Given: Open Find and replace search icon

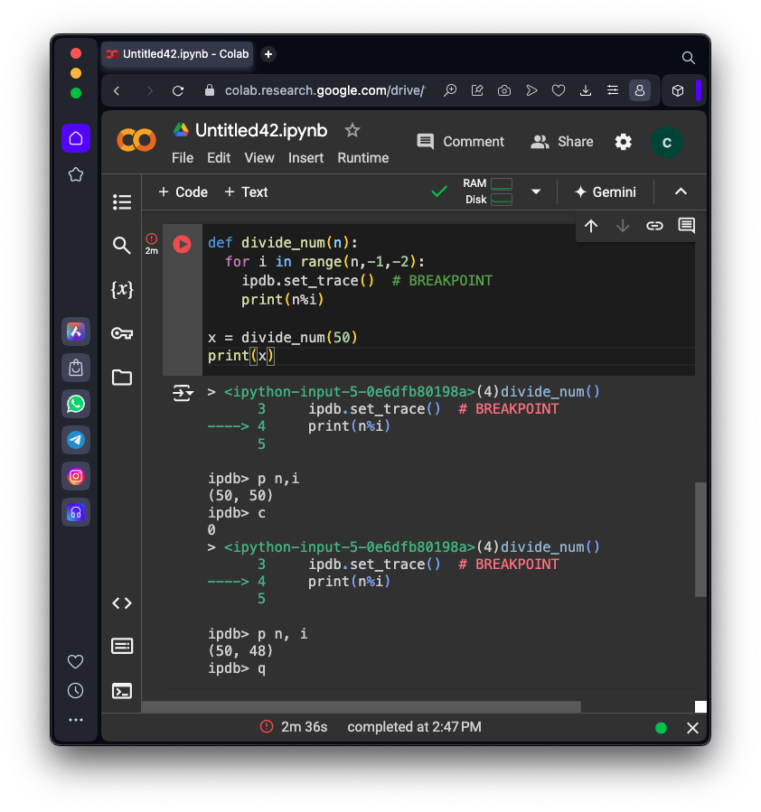Looking at the screenshot, I should pos(122,246).
